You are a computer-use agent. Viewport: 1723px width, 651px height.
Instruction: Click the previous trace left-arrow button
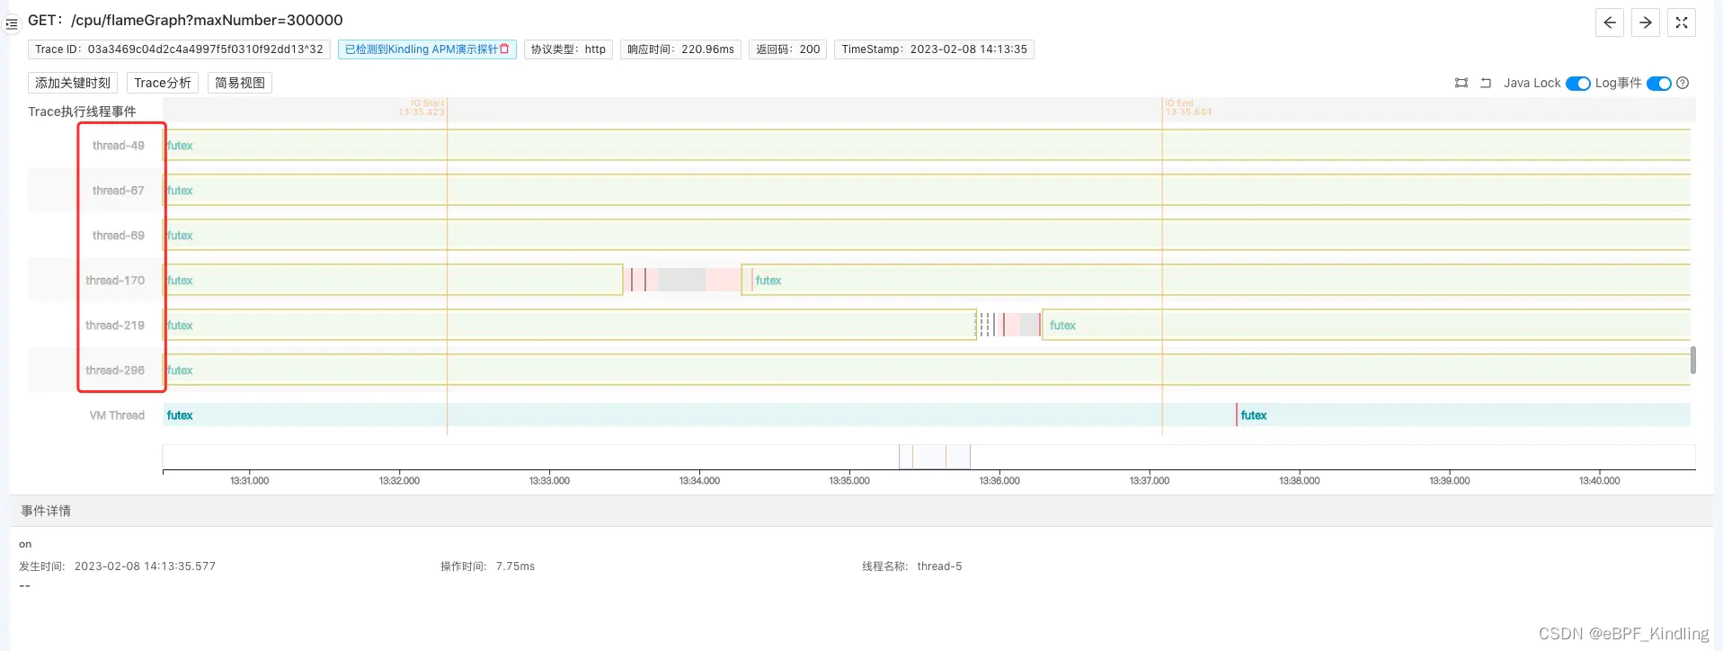pyautogui.click(x=1609, y=22)
